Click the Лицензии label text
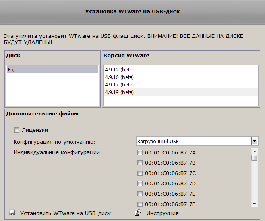The image size is (265, 221). tap(35, 130)
